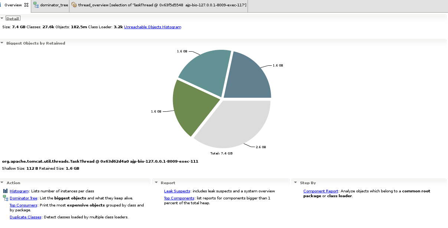
Task: Open the Histogram link
Action: (19, 191)
